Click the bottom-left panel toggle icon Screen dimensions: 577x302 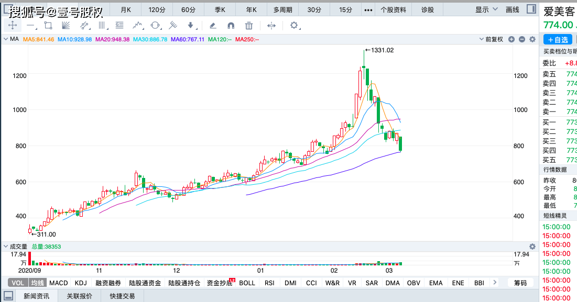(8, 296)
